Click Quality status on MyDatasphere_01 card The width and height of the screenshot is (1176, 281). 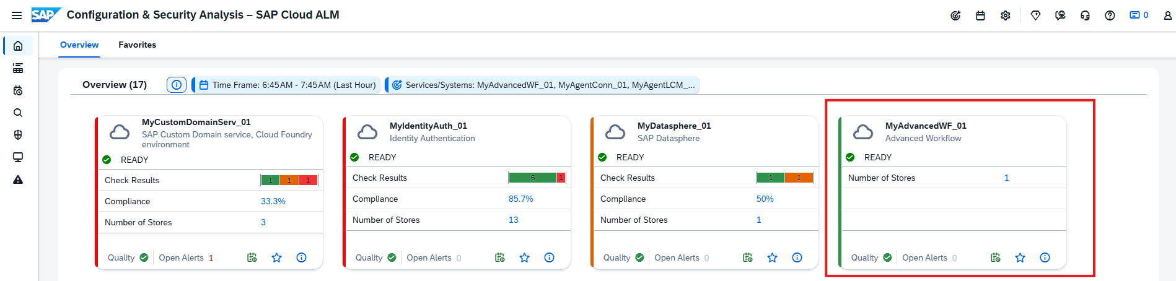pos(623,257)
